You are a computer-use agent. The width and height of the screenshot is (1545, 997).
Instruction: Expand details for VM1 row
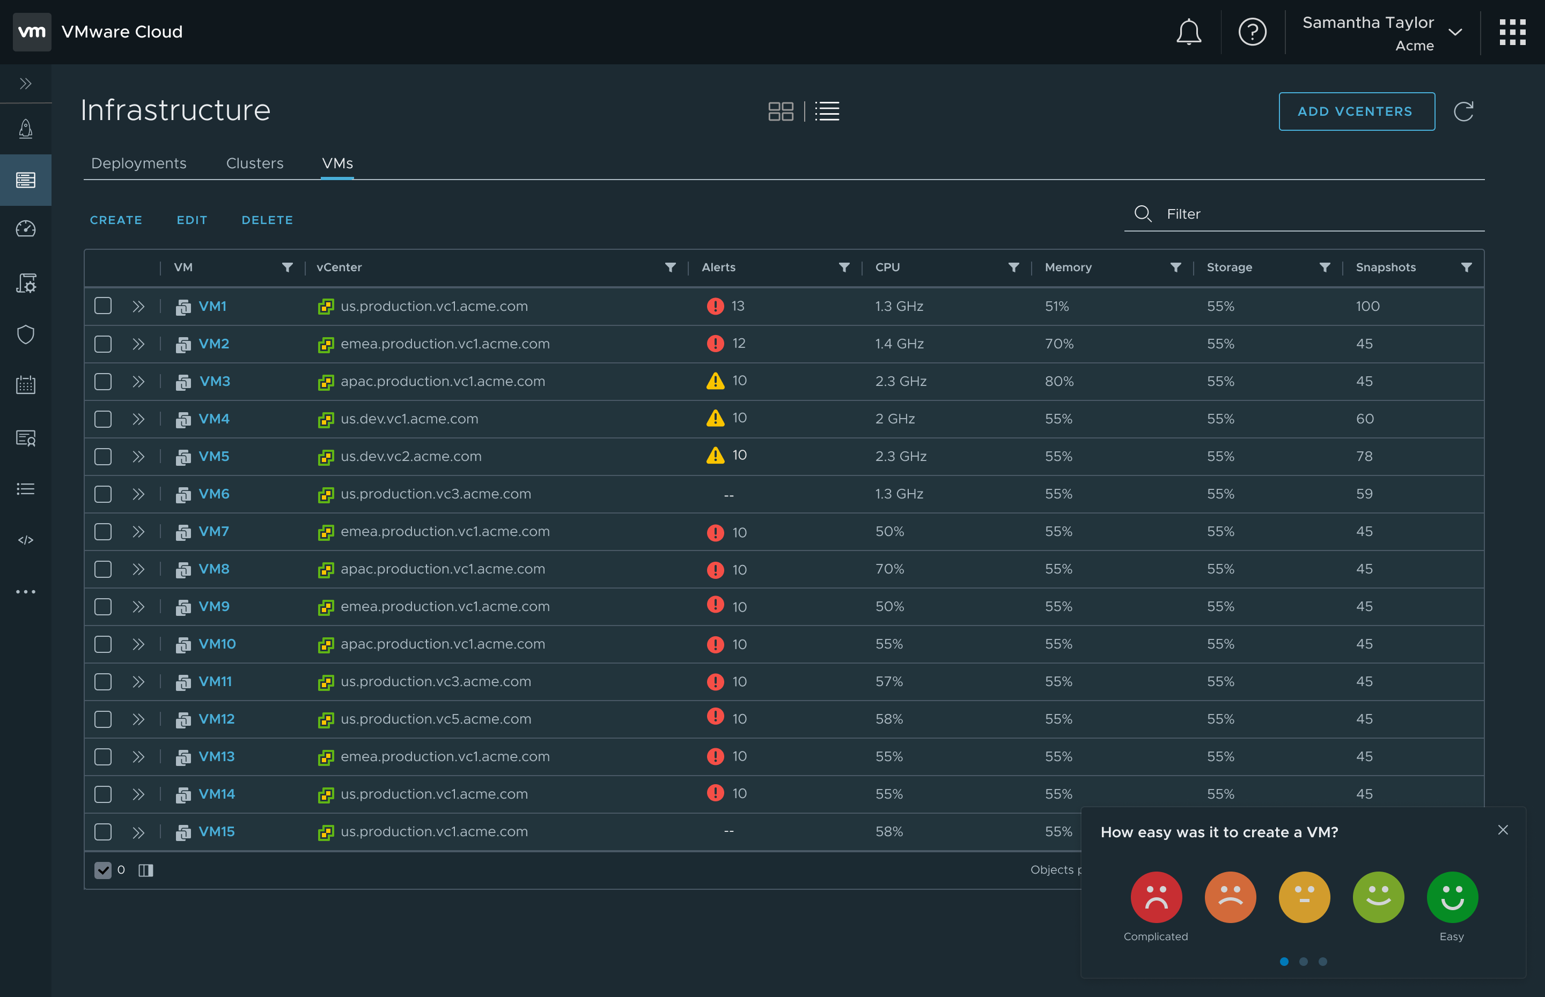[138, 306]
